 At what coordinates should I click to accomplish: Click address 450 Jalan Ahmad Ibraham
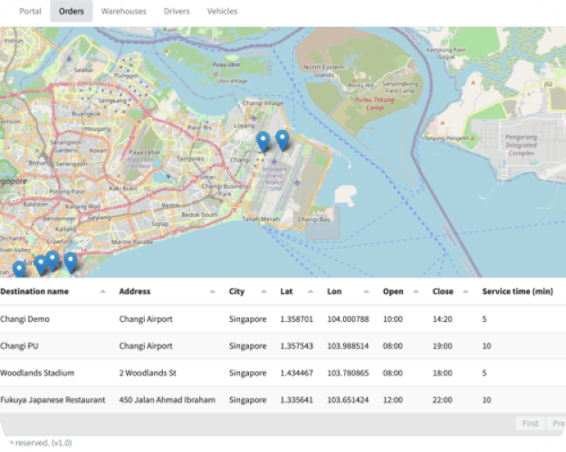(x=168, y=400)
